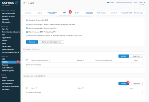Open Routage in sidebar
The height and width of the screenshot is (102, 149).
click(5, 65)
